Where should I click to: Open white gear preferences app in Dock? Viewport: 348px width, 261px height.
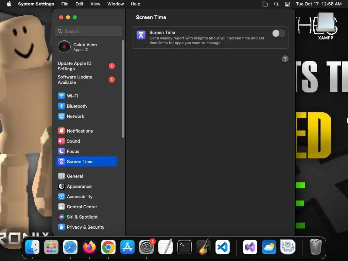pyautogui.click(x=288, y=247)
